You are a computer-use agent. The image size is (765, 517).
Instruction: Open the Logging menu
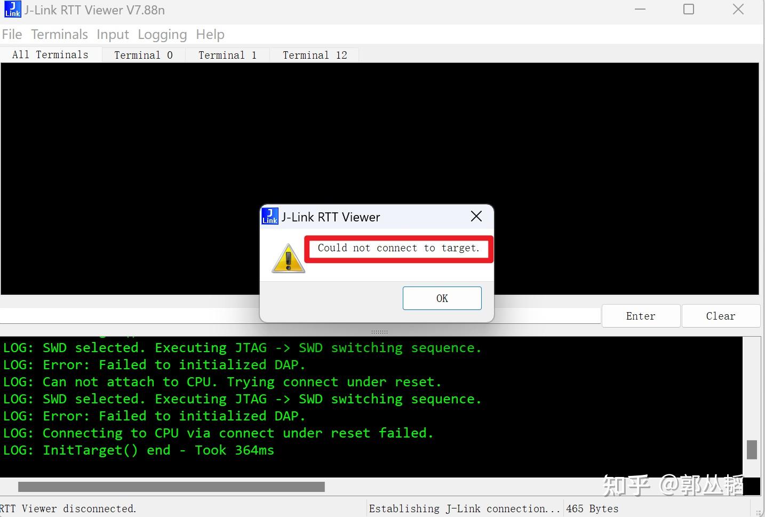click(x=162, y=34)
